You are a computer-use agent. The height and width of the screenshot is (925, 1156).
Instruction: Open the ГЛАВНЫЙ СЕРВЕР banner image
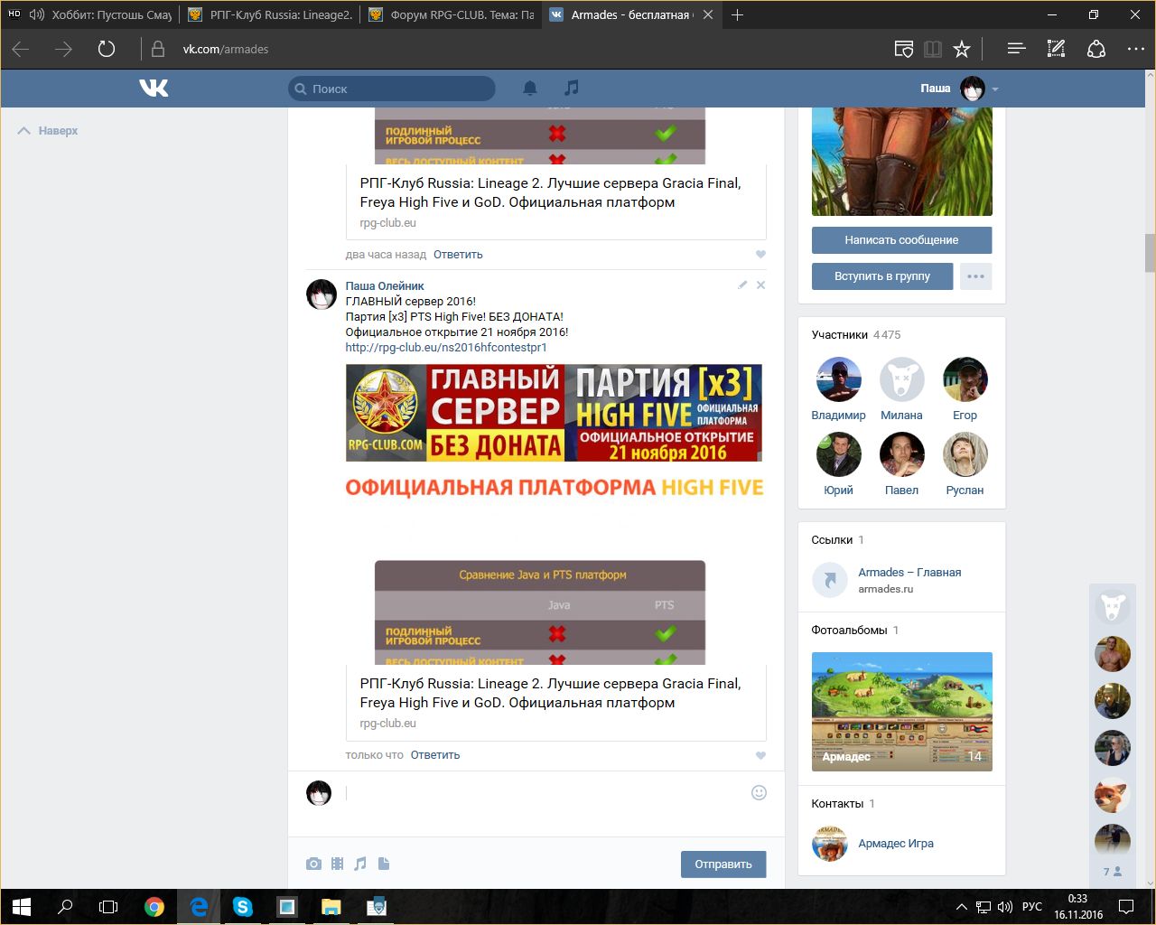pos(554,413)
